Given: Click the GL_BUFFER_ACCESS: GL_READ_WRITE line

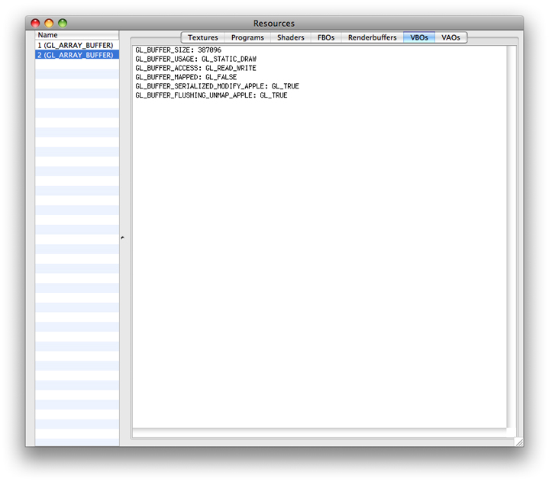Looking at the screenshot, I should tap(195, 68).
